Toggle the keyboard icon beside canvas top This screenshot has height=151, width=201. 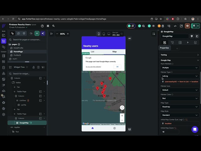[x=130, y=38]
